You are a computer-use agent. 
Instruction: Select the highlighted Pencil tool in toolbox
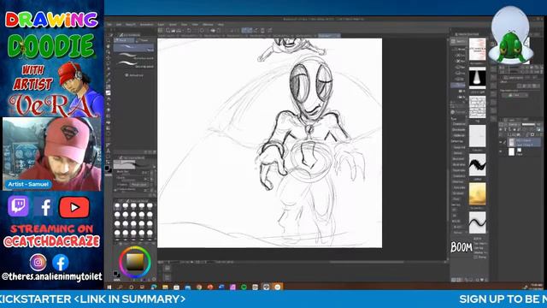(109, 92)
